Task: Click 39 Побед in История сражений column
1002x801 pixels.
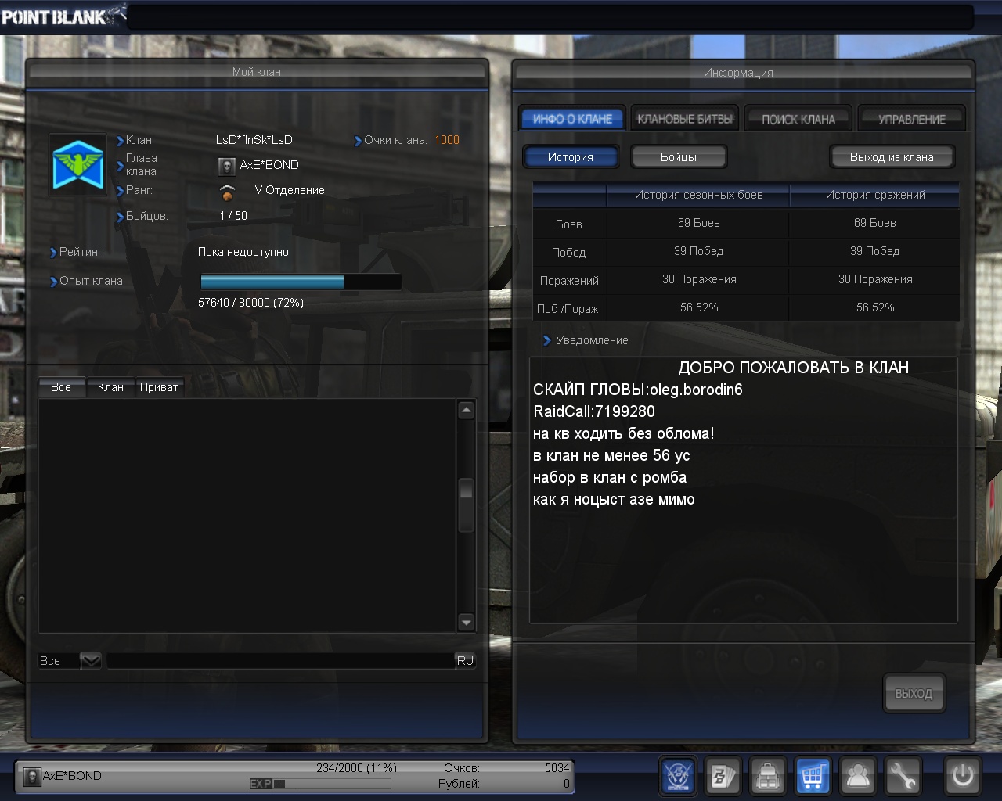Action: 875,251
